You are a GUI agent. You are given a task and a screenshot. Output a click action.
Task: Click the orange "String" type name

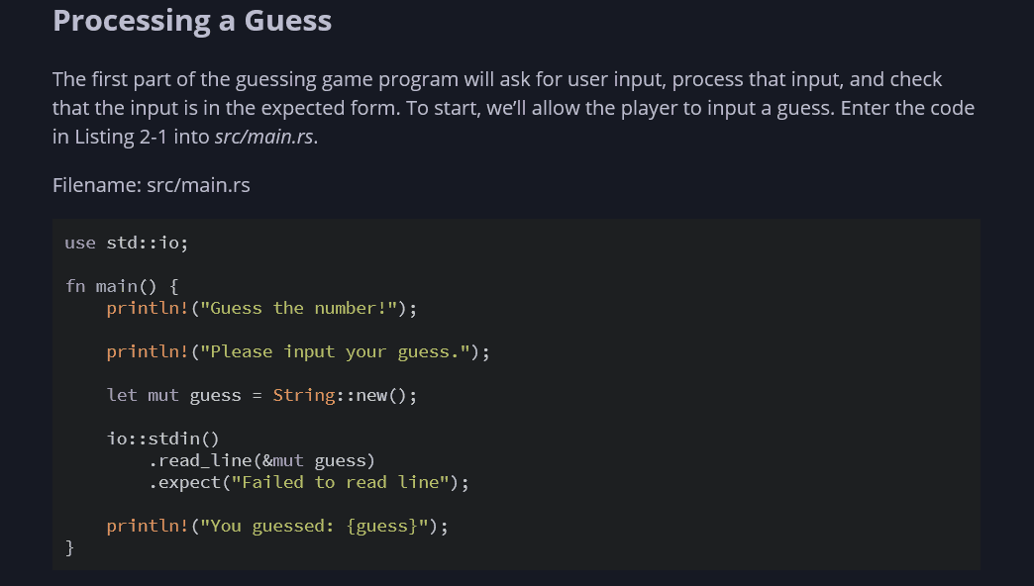[304, 395]
